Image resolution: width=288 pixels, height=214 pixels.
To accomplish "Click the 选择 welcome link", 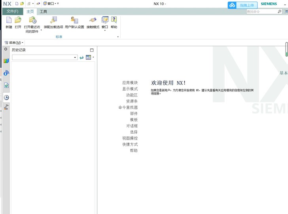I will [x=134, y=132].
